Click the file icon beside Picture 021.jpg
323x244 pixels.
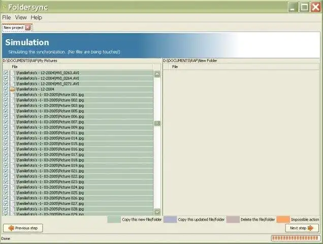click(x=13, y=171)
